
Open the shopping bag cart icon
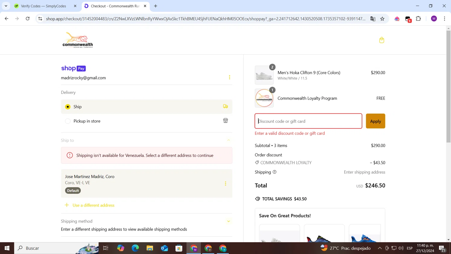[382, 40]
